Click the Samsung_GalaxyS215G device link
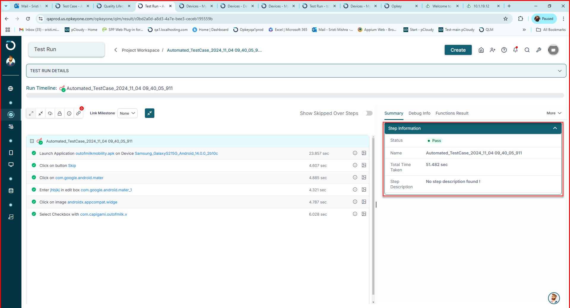 pos(176,153)
